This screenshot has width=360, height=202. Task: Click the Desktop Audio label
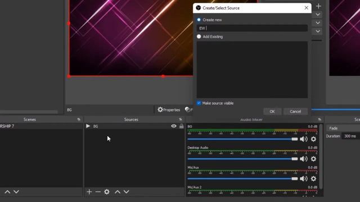pos(197,148)
